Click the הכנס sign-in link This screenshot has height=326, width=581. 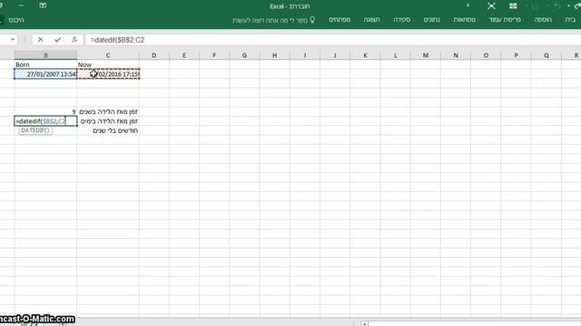tap(16, 20)
